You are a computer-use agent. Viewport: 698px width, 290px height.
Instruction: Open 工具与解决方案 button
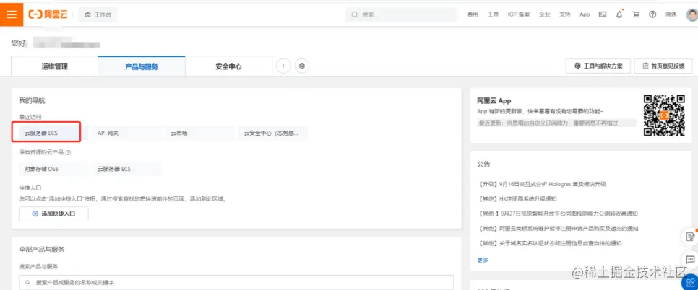click(598, 66)
